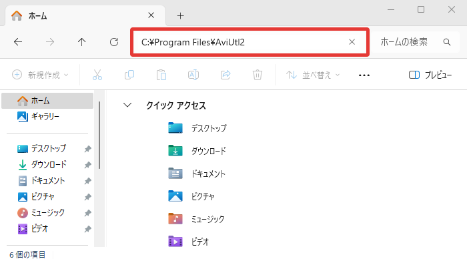Toggle the プレビュー preview pane
The image size is (467, 263).
430,75
